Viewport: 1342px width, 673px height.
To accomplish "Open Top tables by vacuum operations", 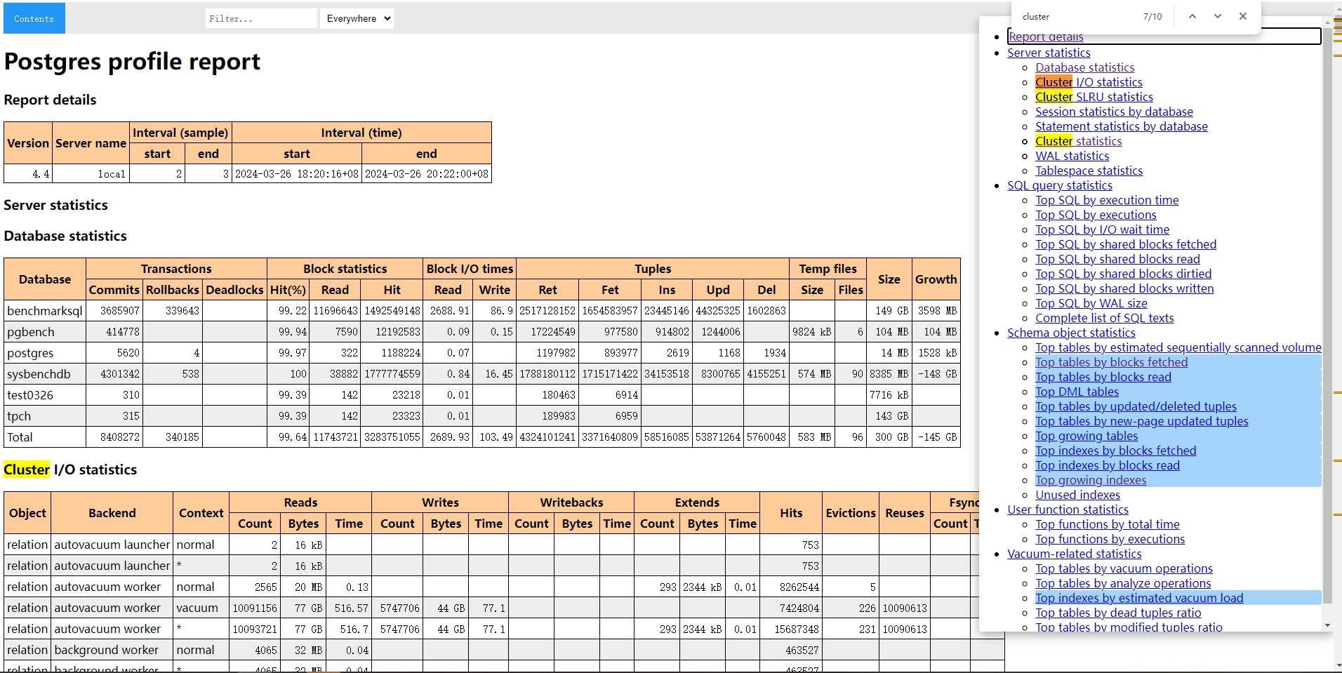I will pos(1124,568).
